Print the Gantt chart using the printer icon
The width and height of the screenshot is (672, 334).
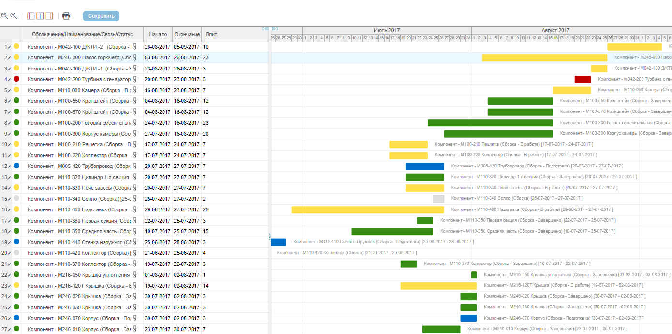pos(66,16)
